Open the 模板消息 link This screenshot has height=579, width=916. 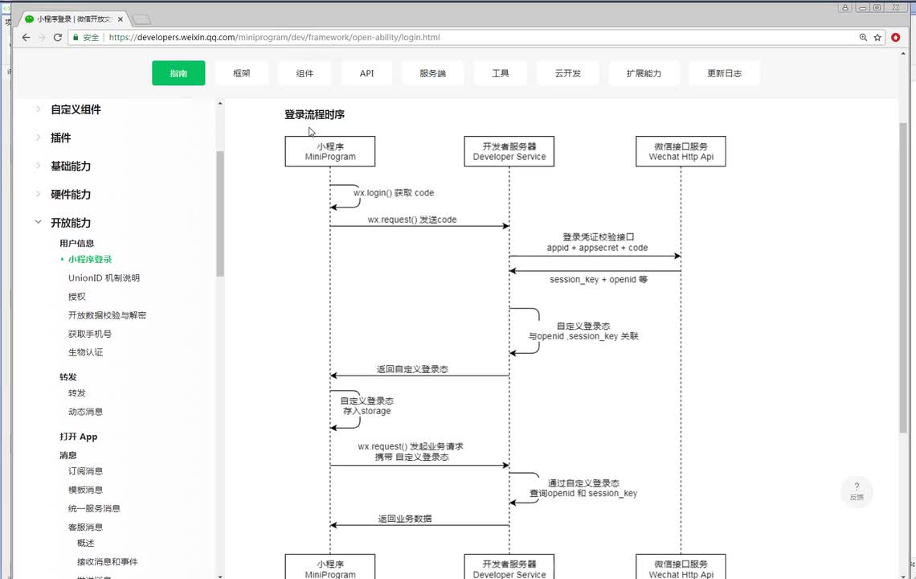coord(85,490)
